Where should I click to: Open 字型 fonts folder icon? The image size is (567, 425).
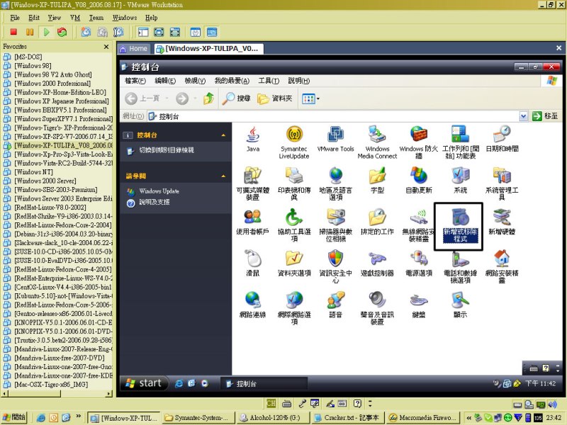click(377, 176)
